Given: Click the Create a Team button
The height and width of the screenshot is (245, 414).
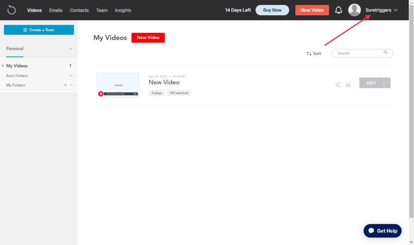Looking at the screenshot, I should click(39, 30).
